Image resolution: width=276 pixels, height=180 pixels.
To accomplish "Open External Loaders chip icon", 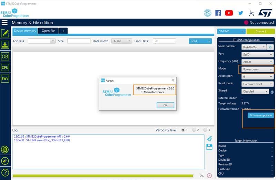I will pyautogui.click(x=5, y=150).
